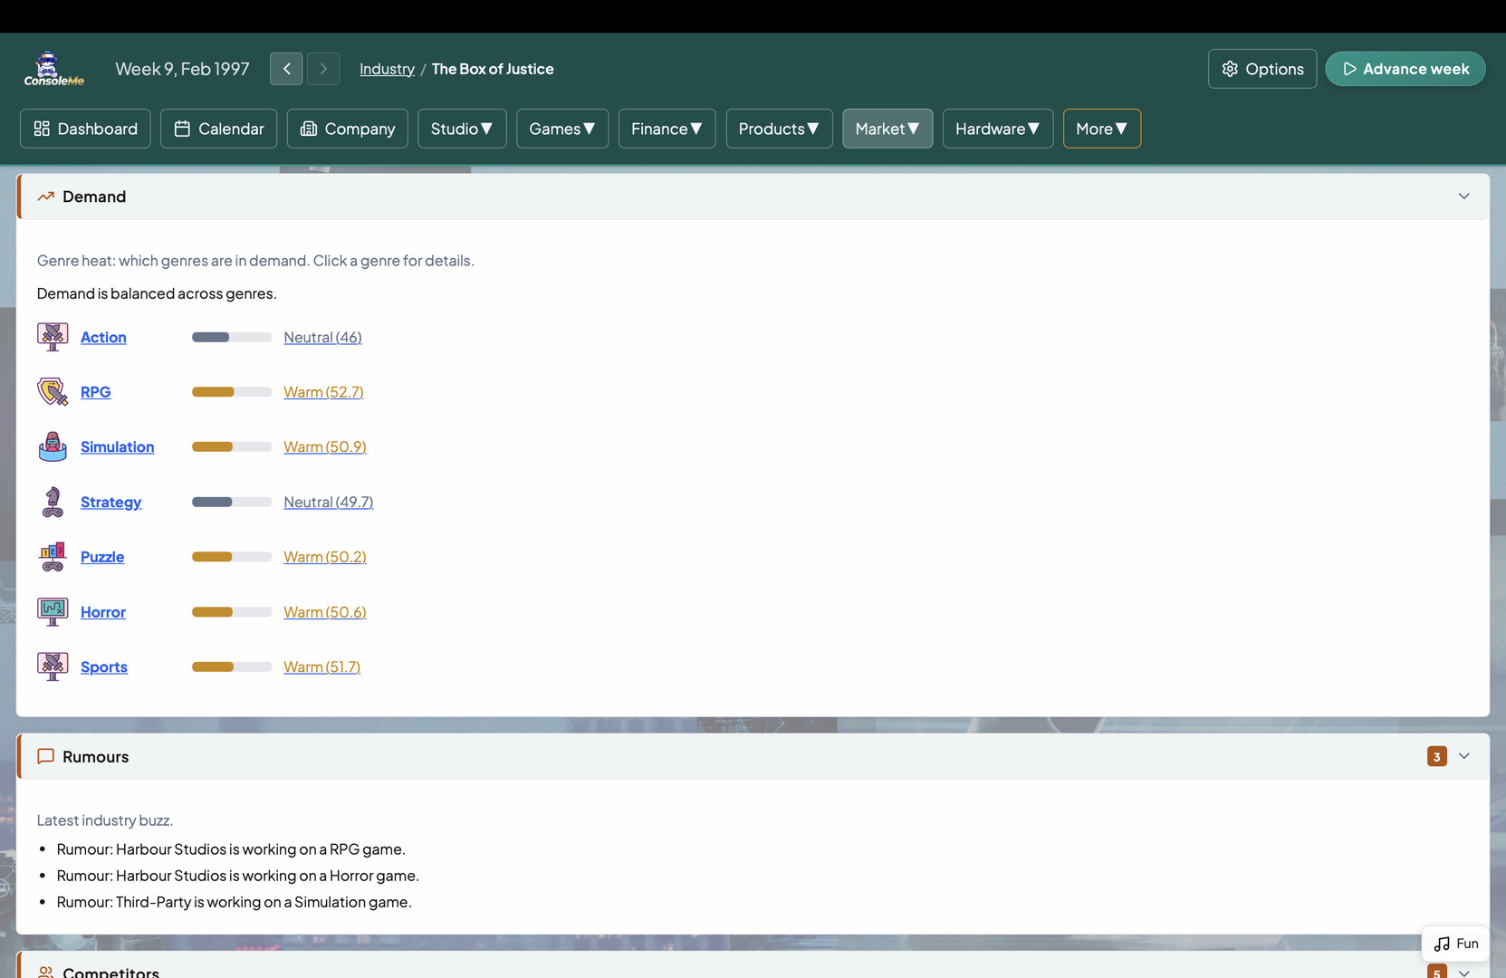The width and height of the screenshot is (1506, 978).
Task: Open the Industry breadcrumb link
Action: point(387,68)
